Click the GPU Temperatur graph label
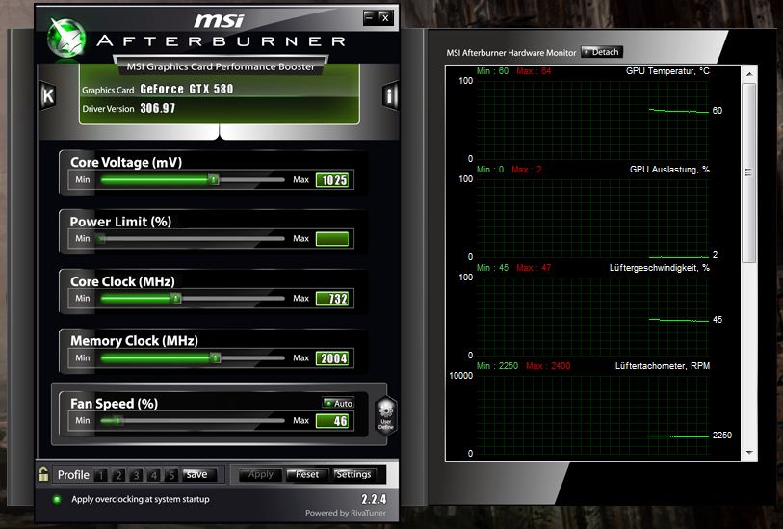The width and height of the screenshot is (783, 529). pyautogui.click(x=667, y=71)
